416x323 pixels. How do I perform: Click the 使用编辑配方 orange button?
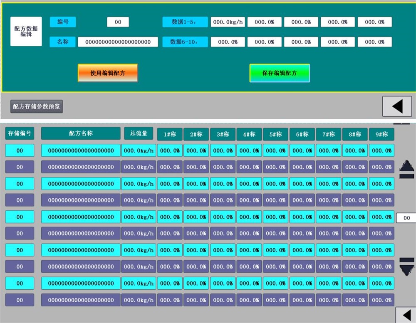(108, 73)
